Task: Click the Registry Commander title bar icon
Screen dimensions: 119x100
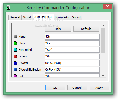Action: point(8,8)
